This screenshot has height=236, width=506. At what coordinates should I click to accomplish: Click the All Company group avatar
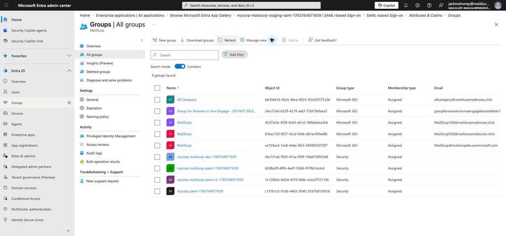pos(170,100)
